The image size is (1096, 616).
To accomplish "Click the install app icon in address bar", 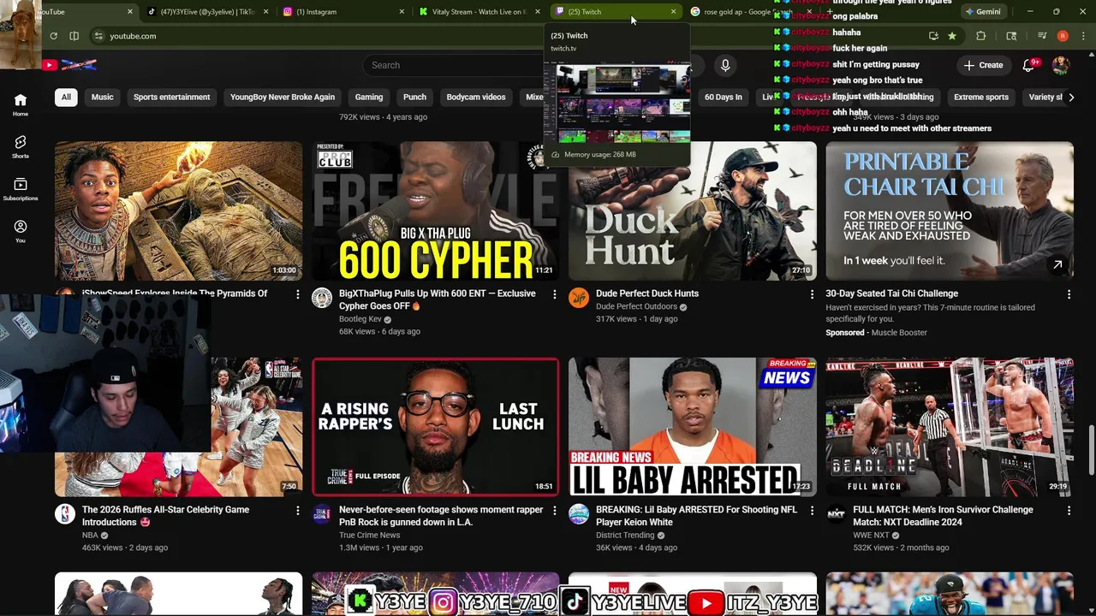I will (x=933, y=36).
